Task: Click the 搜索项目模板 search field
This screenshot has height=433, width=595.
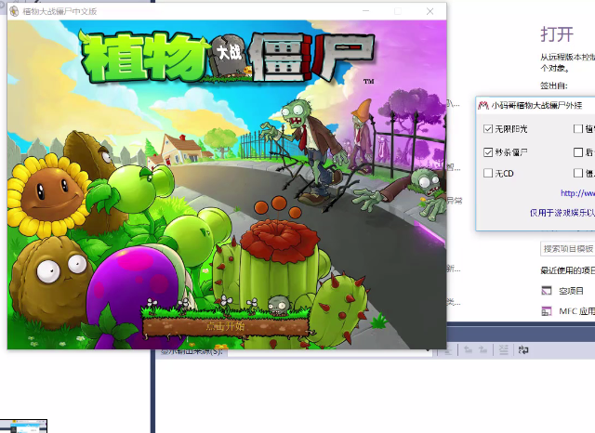Action: [567, 249]
